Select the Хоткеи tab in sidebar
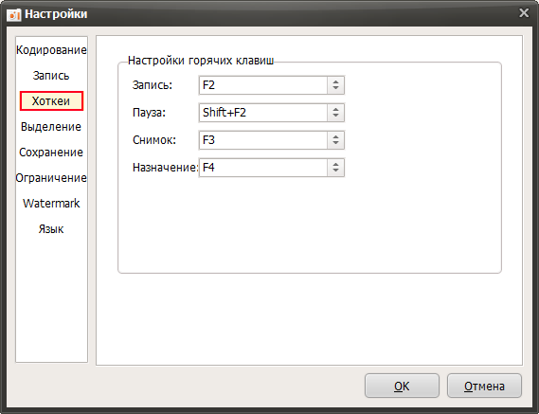Screen dimensions: 539x414 coord(51,101)
